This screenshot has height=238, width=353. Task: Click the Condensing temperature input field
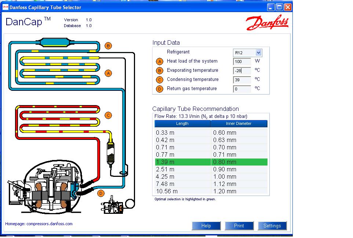pos(242,80)
